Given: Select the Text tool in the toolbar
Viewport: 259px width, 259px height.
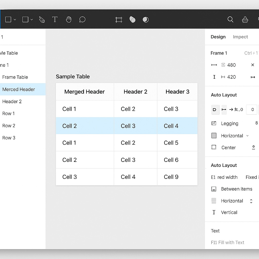Looking at the screenshot, I should point(55,19).
